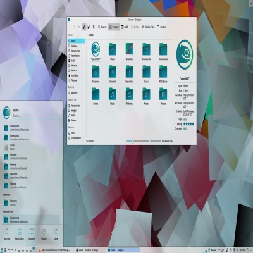Click the Search toolbar button in Dolphin

(102, 27)
